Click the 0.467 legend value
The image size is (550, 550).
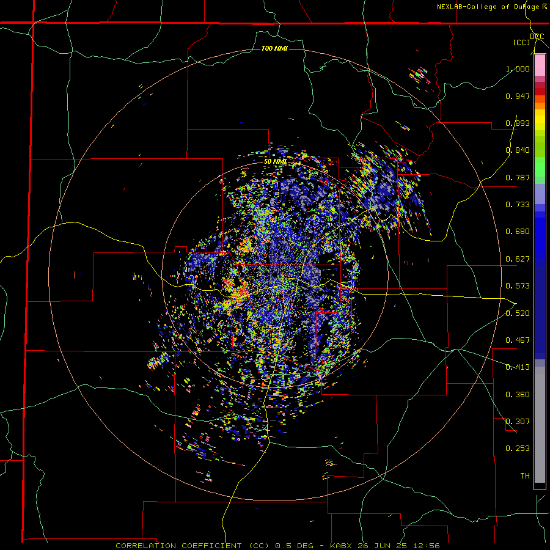coord(518,340)
